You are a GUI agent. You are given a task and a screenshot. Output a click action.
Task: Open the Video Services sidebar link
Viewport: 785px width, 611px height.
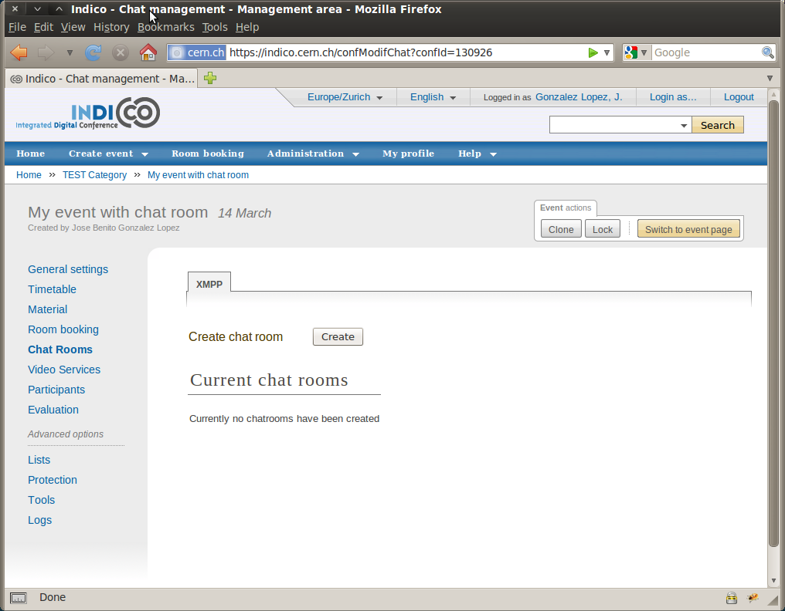(64, 370)
